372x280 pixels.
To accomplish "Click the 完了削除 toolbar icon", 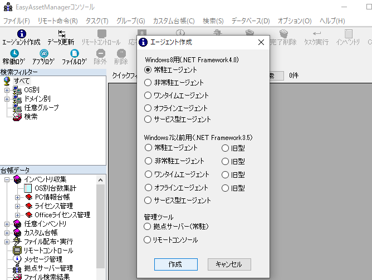I will tap(283, 34).
